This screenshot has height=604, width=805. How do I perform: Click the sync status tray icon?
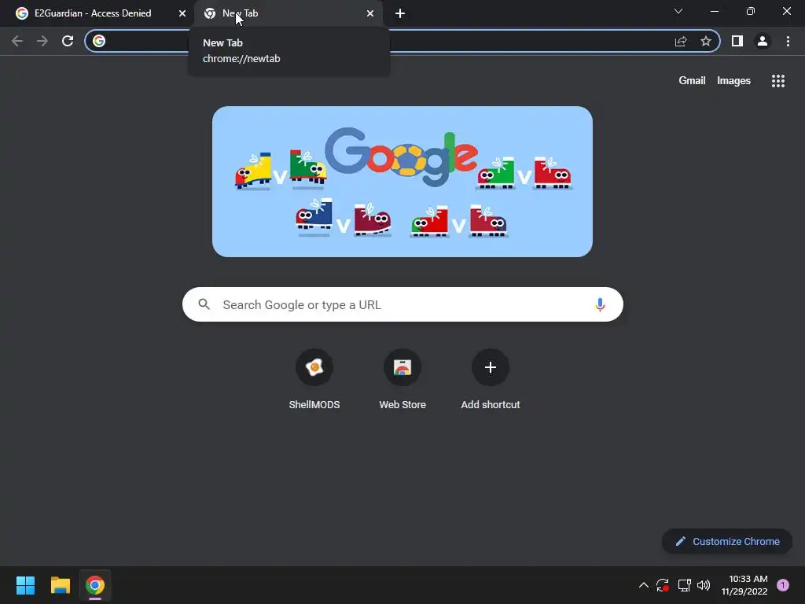pos(663,585)
